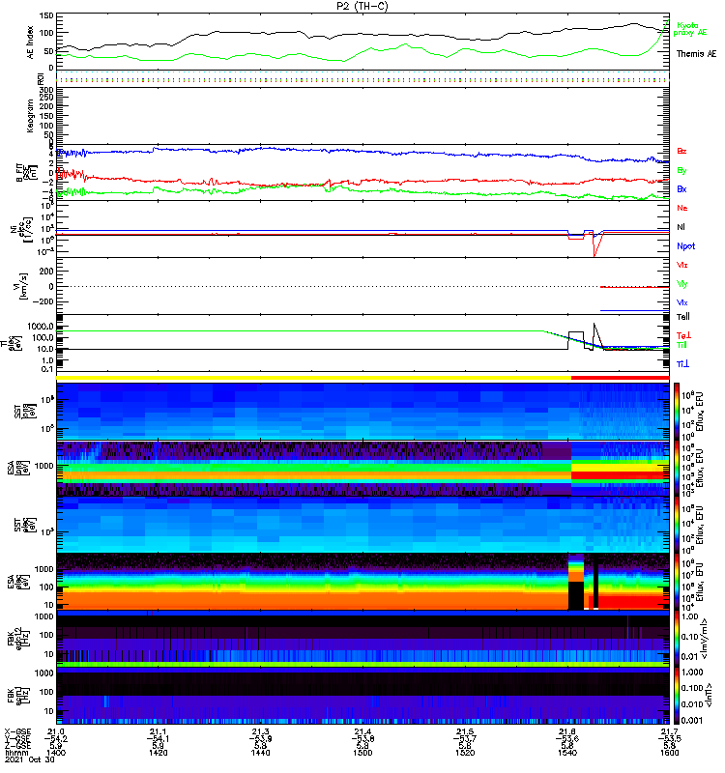The image size is (725, 773).
Task: Click the yellow segment of the region indicator bar
Action: tap(313, 378)
